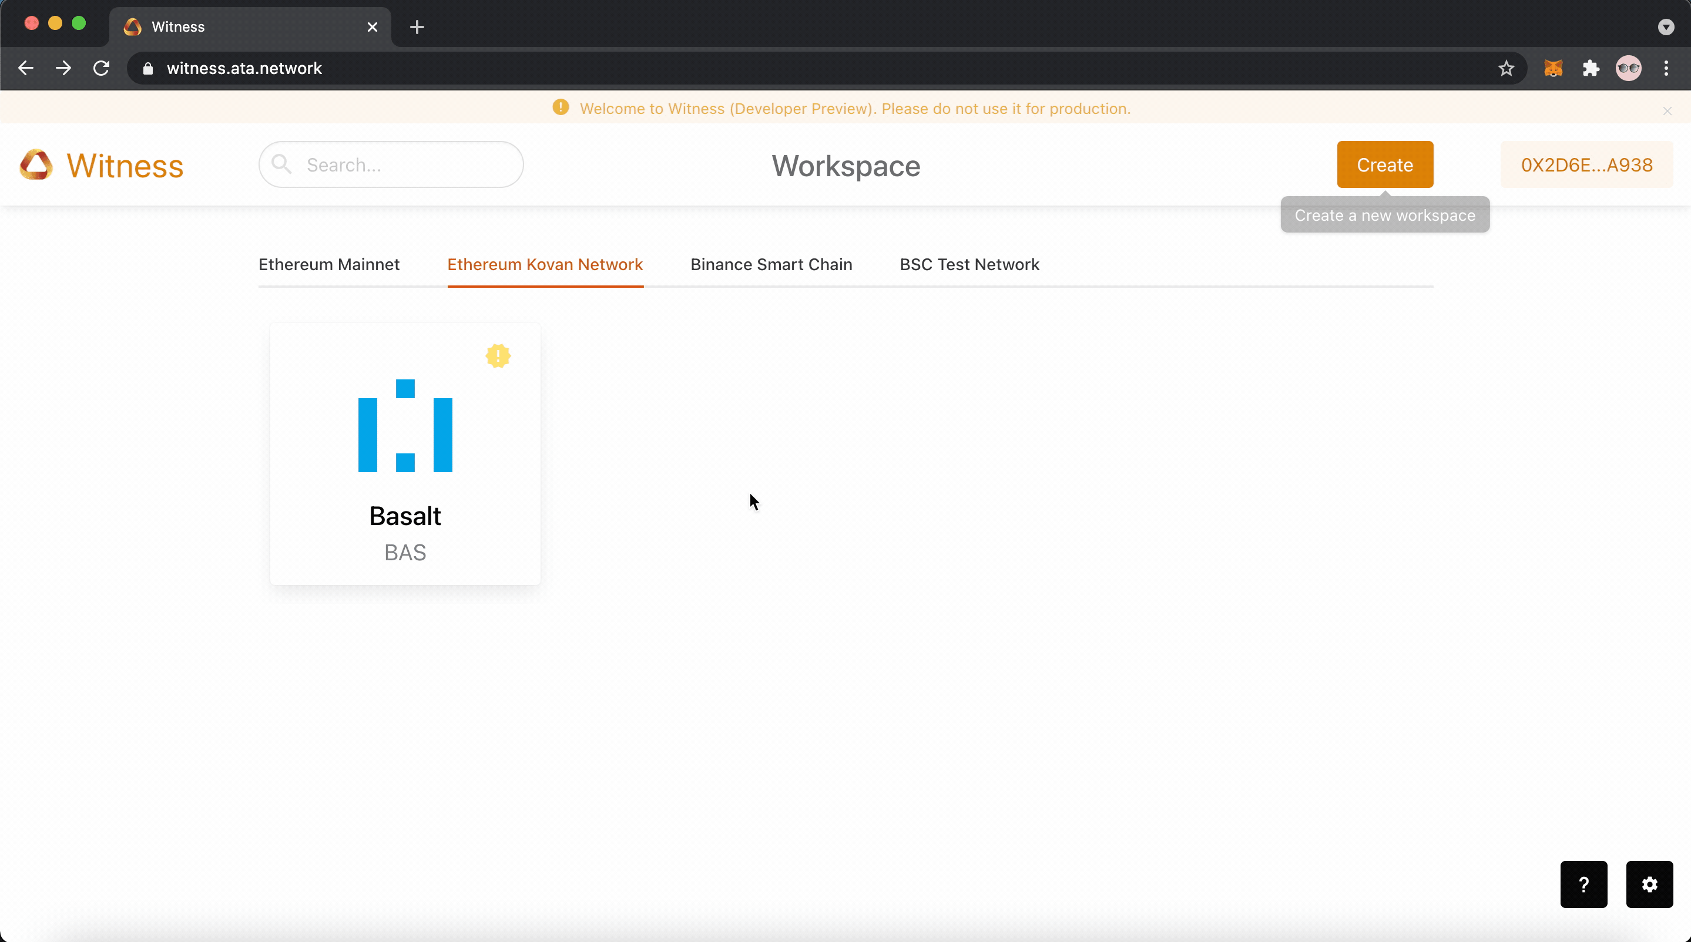The image size is (1691, 942).
Task: Go back to previous page
Action: (26, 68)
